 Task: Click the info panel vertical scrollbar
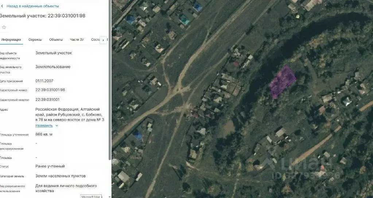[x=109, y=81]
